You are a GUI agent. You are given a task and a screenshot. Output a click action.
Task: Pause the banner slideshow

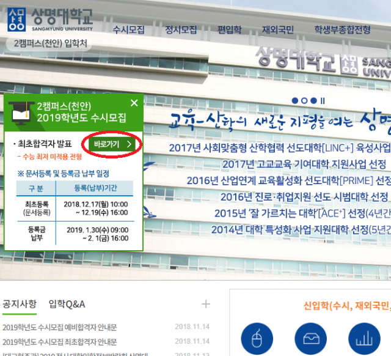tap(323, 100)
